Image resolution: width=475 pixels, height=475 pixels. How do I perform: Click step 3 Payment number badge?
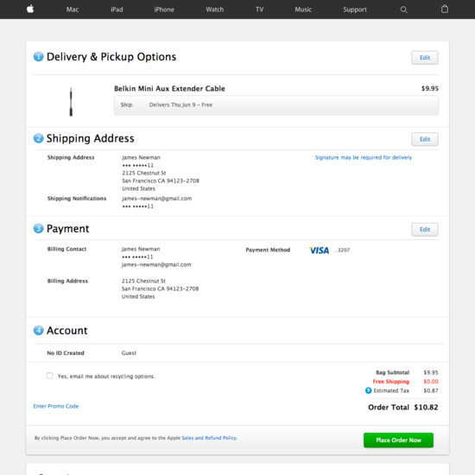pyautogui.click(x=39, y=228)
